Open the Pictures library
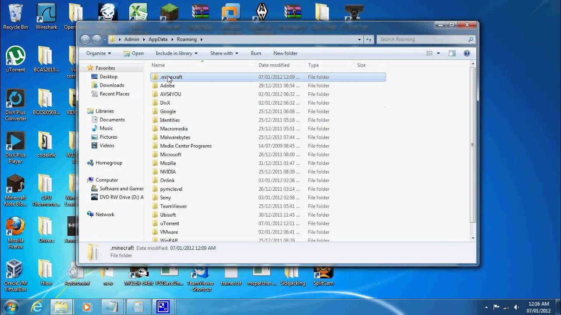Screen dimensions: 561x315 tap(108, 137)
